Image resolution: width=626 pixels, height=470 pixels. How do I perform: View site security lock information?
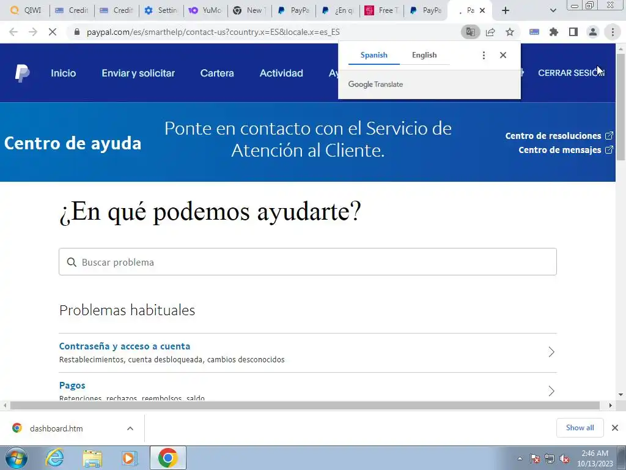pyautogui.click(x=77, y=32)
